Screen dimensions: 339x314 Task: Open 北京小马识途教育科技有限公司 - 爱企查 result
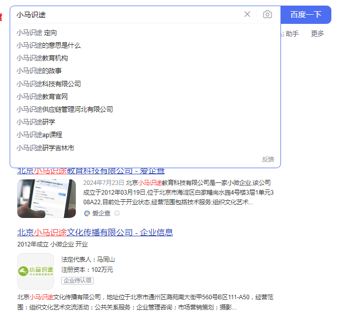point(91,171)
